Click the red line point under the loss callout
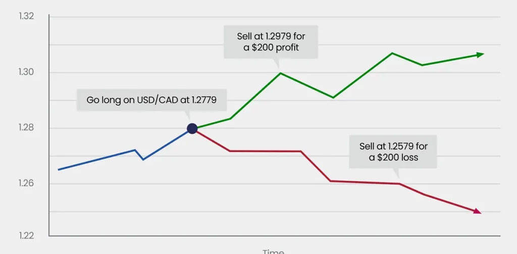Screen dimensions: 517x254 [399, 183]
